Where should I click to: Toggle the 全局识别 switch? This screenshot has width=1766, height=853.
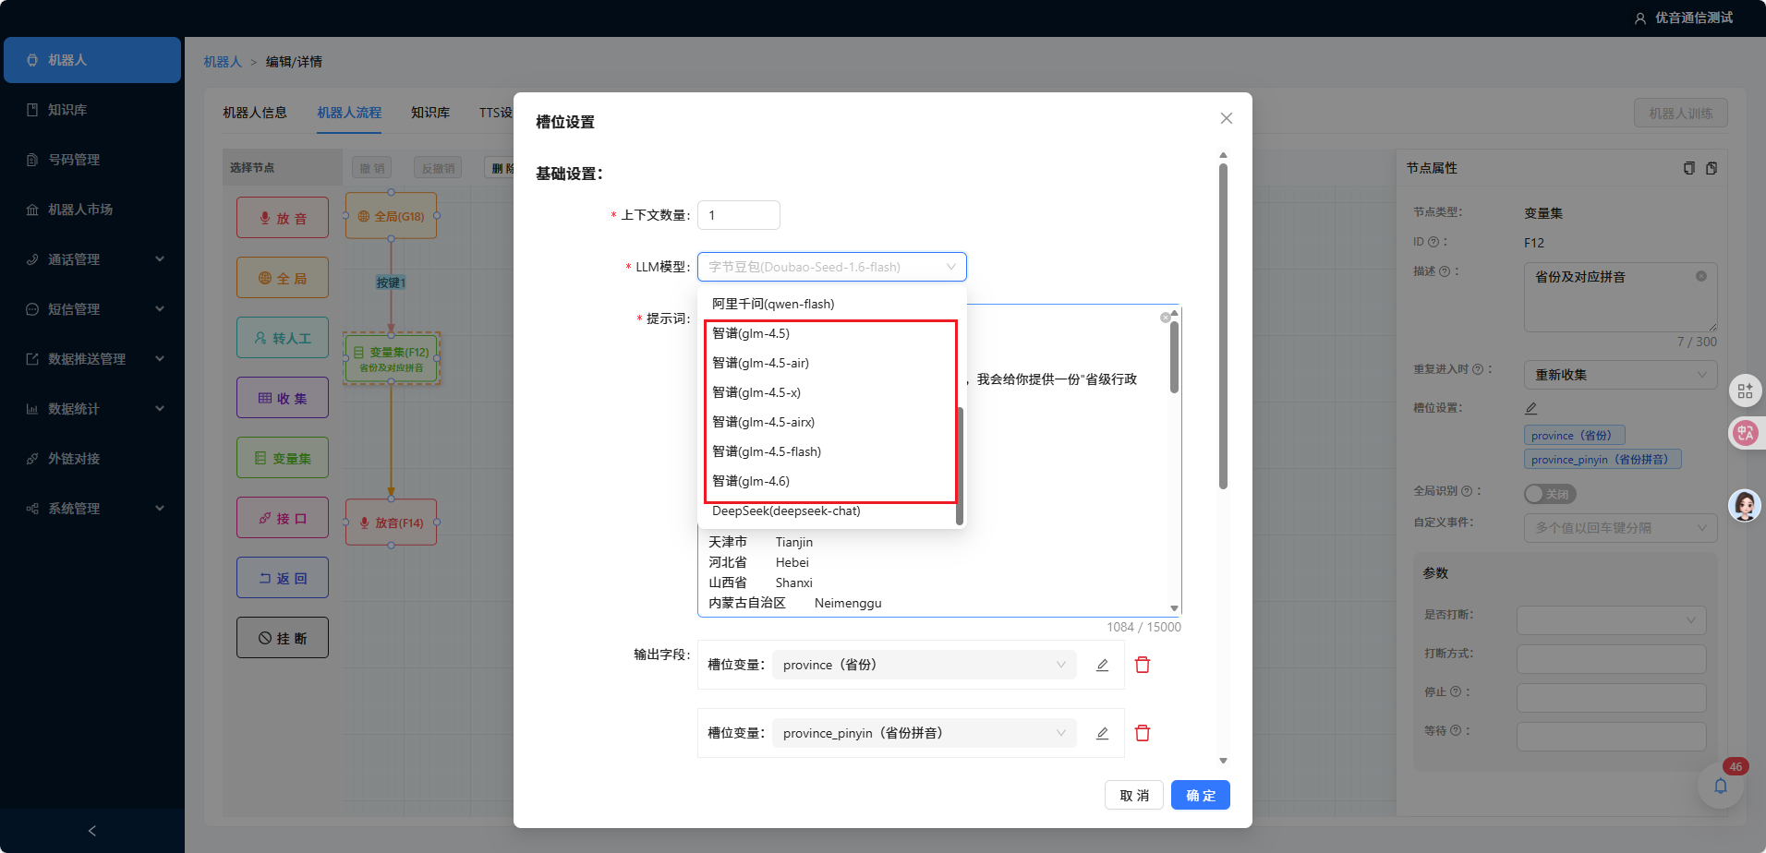tap(1549, 494)
